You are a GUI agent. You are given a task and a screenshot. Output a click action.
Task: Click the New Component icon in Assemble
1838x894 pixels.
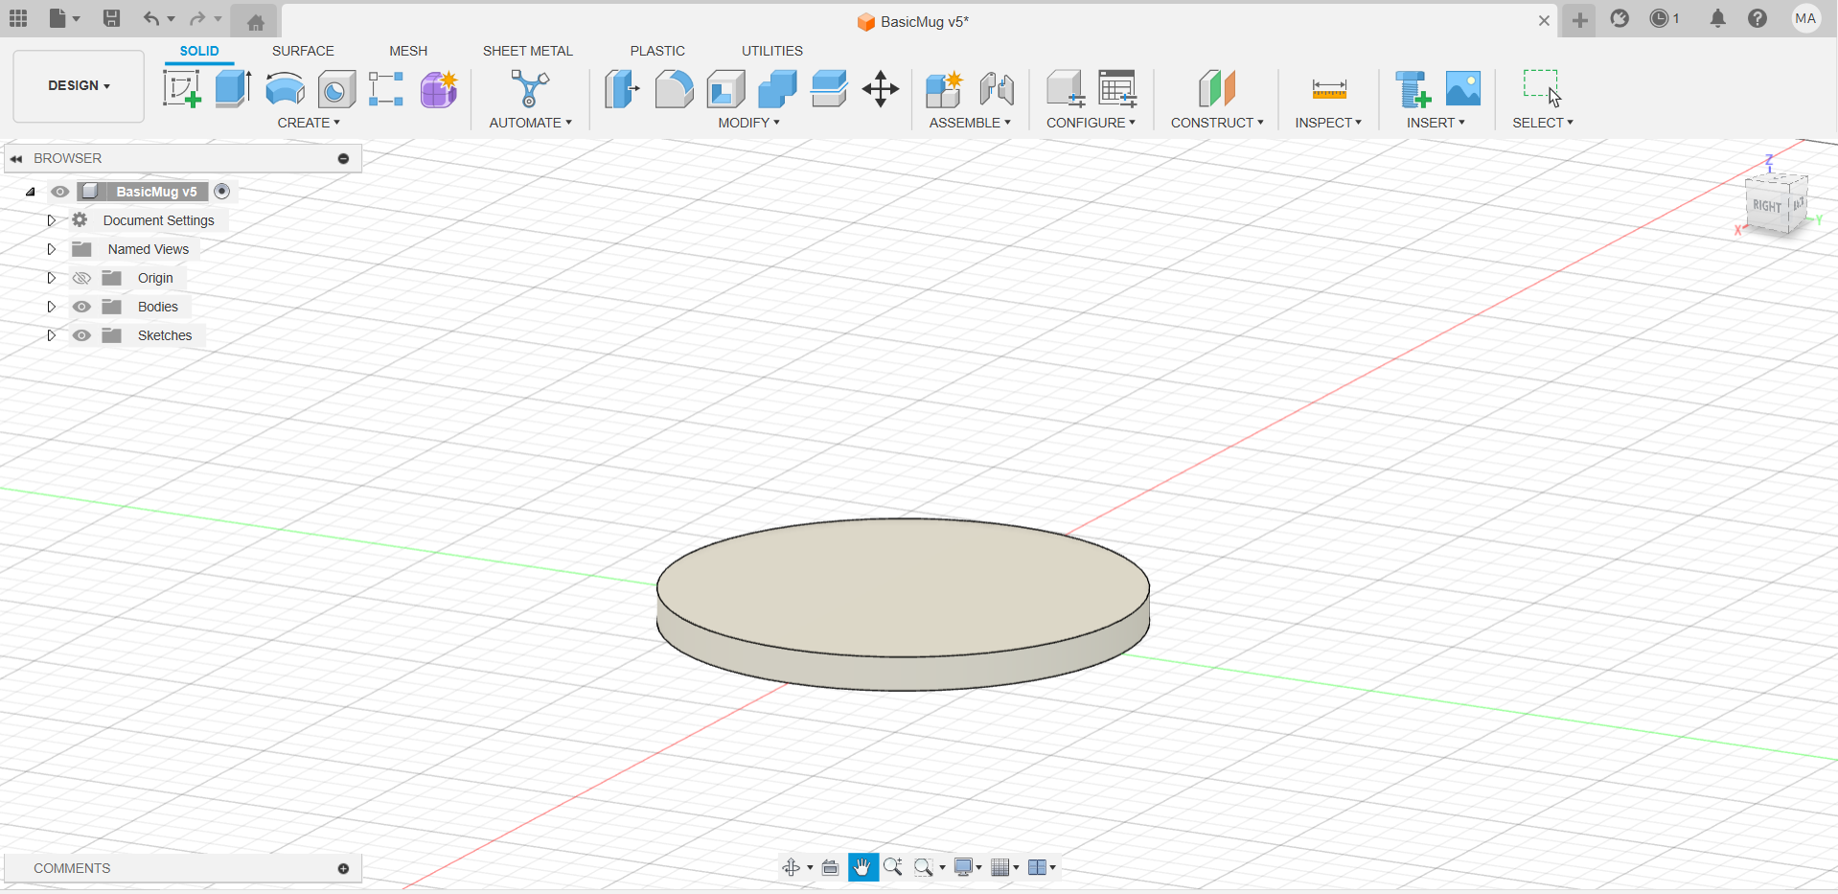pos(943,89)
